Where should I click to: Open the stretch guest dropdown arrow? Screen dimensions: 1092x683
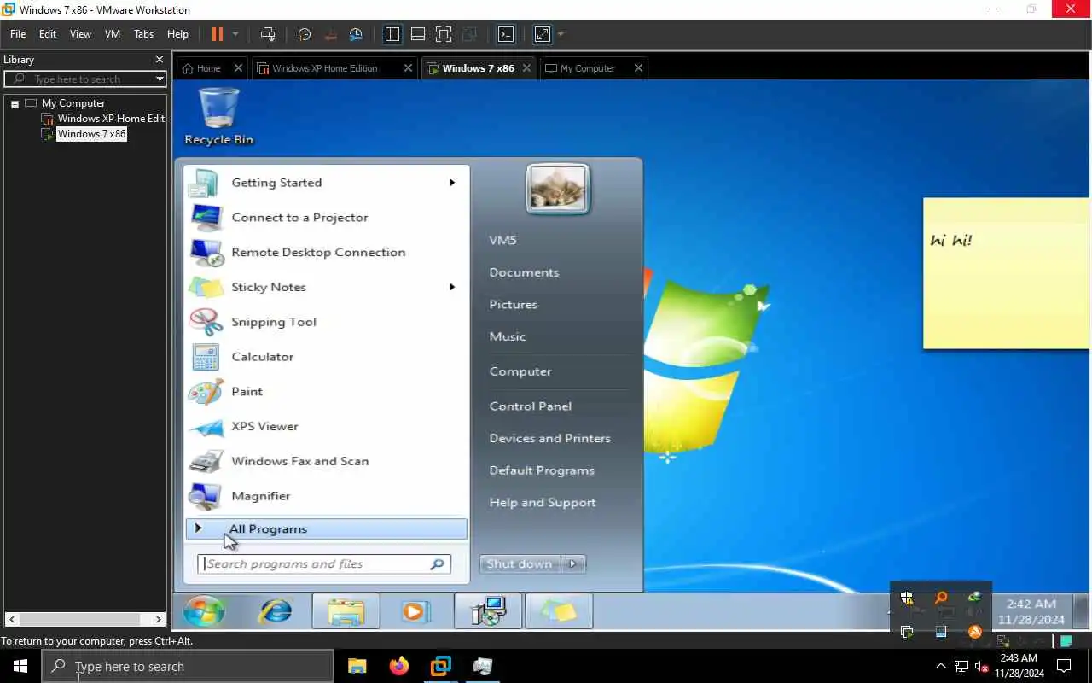point(561,34)
